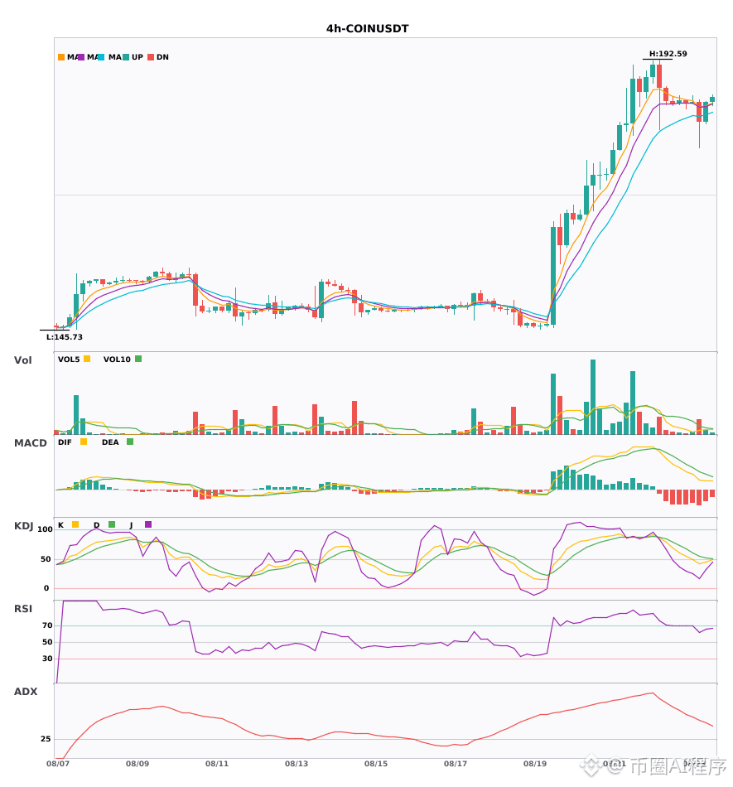
Task: Select the Vol panel label
Action: 22,360
